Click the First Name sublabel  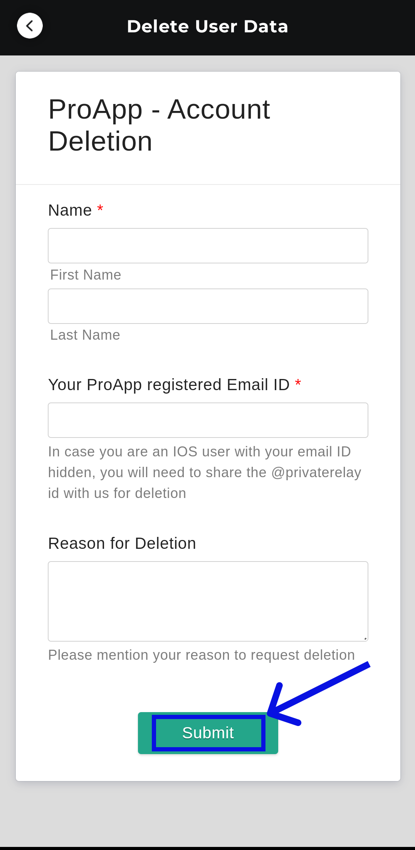pos(86,275)
